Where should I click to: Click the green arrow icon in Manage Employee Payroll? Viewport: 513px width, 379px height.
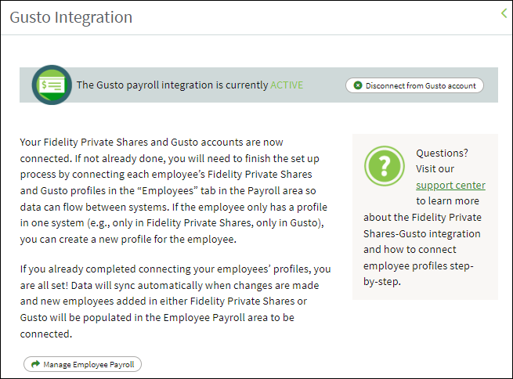tap(35, 364)
